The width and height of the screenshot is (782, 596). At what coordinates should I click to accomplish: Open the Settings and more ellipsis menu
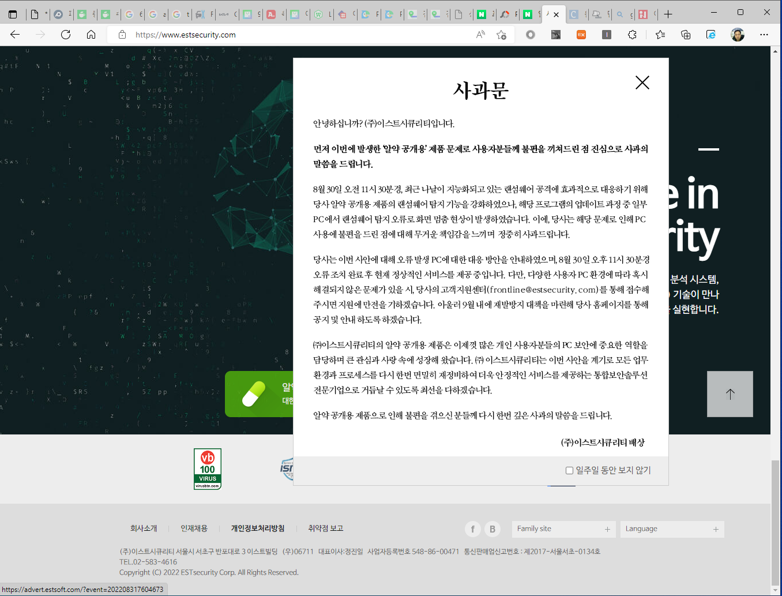(x=764, y=35)
